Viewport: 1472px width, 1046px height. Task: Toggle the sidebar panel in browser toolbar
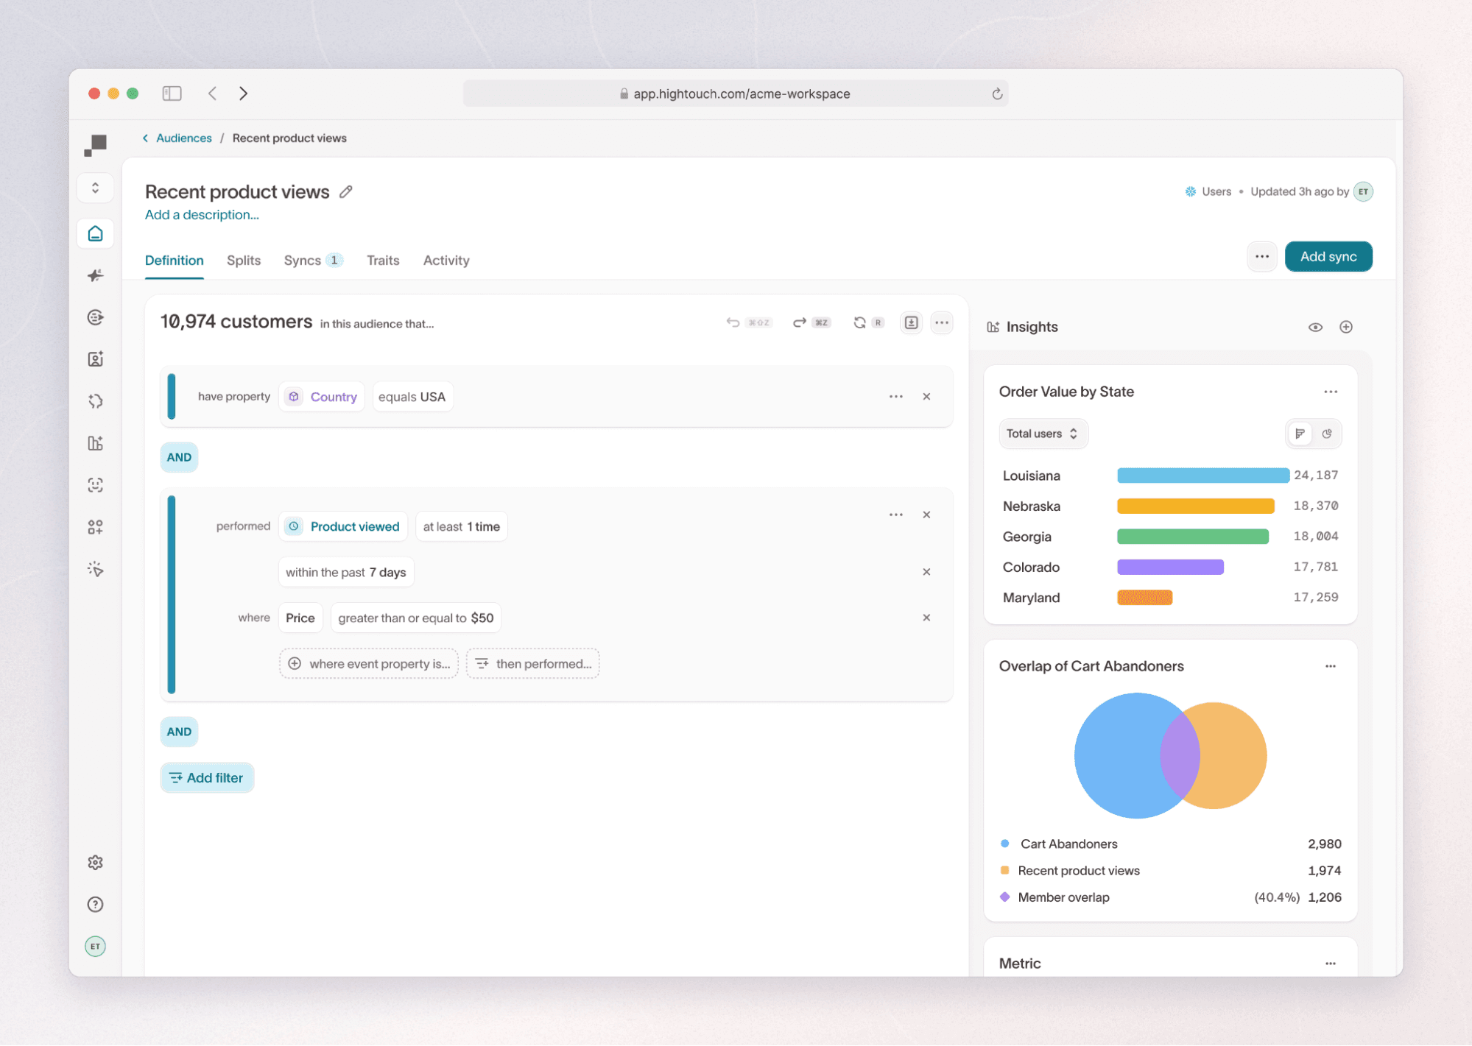click(x=172, y=93)
